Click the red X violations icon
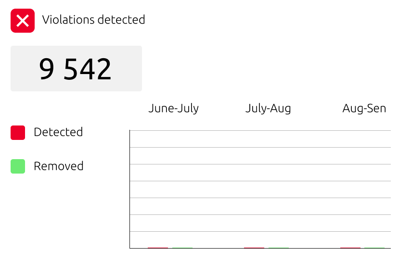 [23, 21]
